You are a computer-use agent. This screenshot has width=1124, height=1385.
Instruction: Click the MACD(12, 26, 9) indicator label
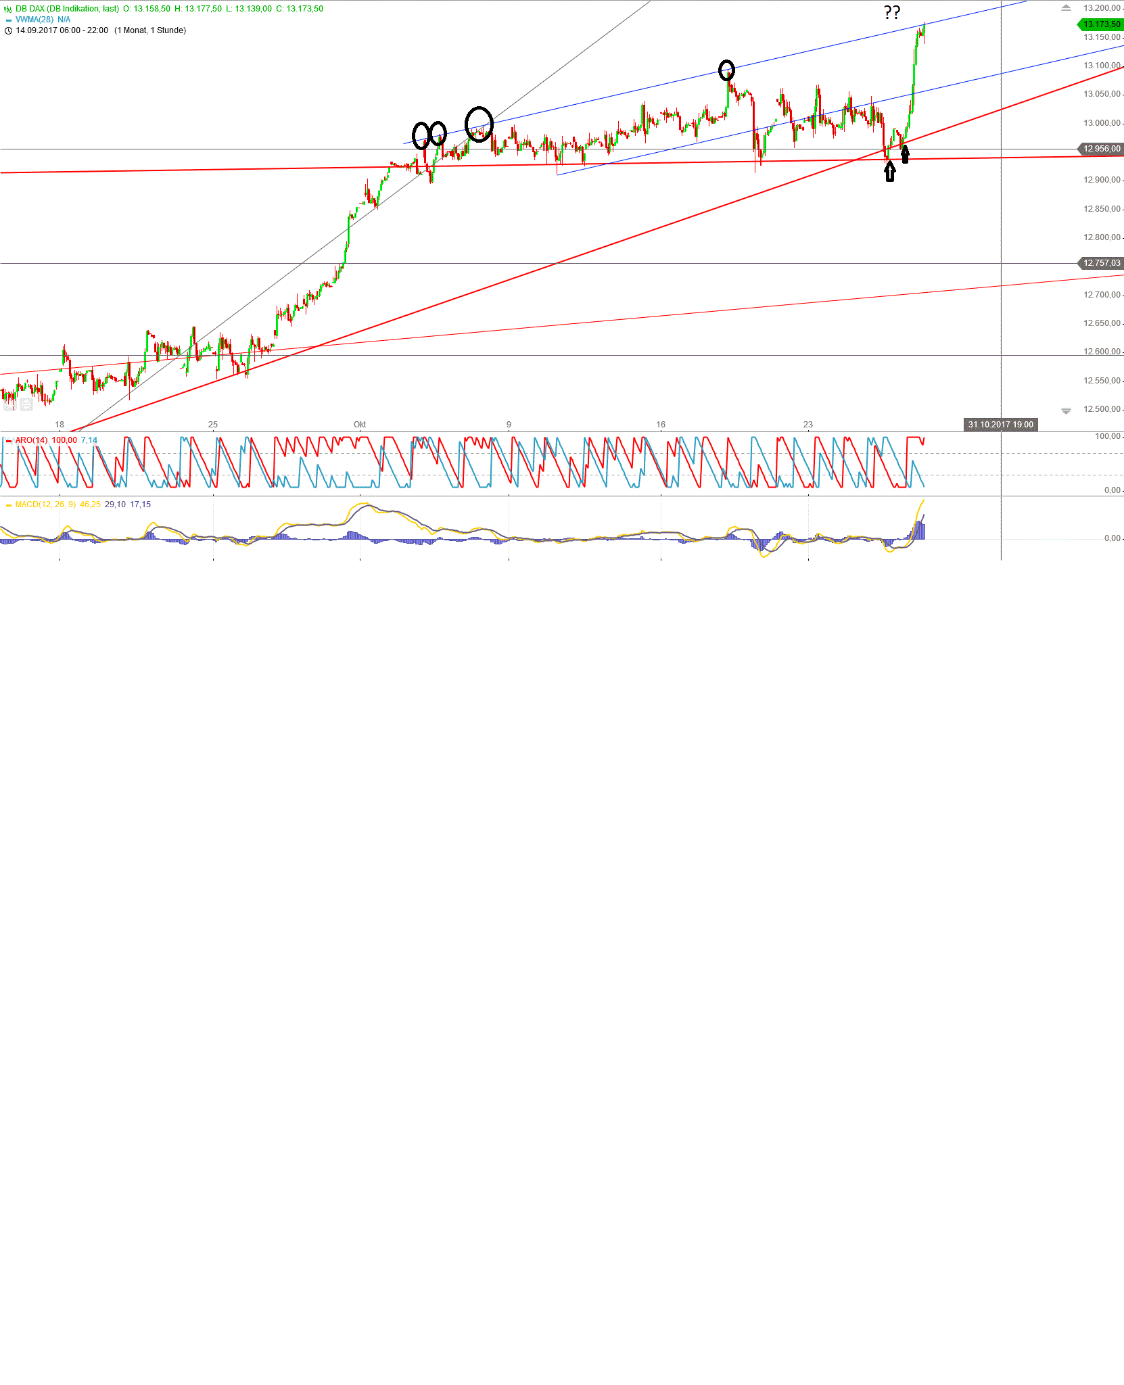point(45,504)
